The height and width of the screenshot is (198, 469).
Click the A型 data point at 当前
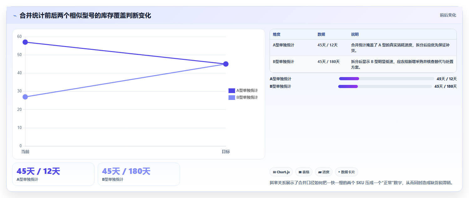(x=25, y=42)
